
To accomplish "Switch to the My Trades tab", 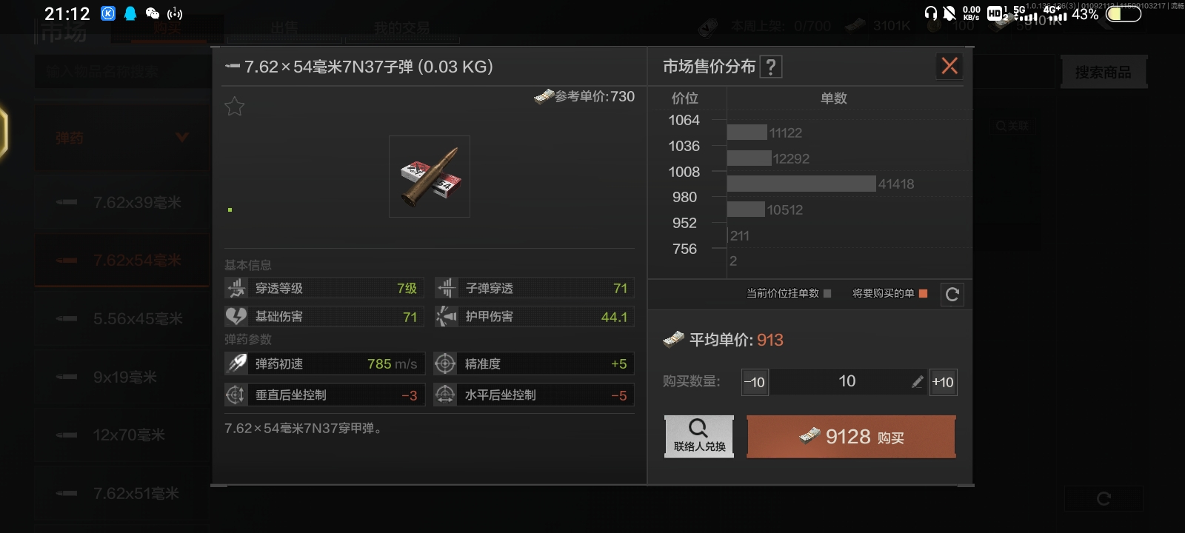I will pyautogui.click(x=401, y=28).
